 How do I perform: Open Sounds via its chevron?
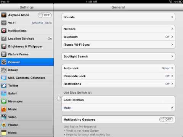pyautogui.click(x=172, y=17)
